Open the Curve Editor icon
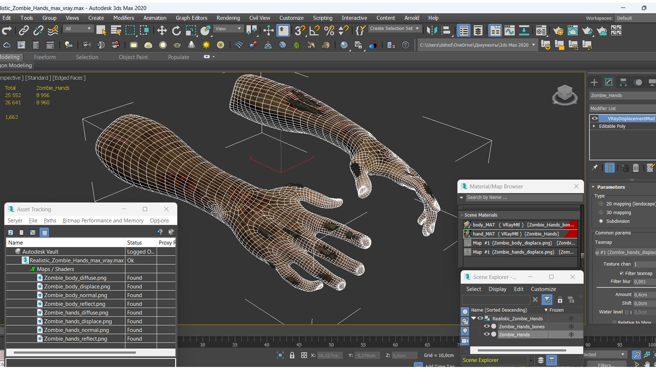The image size is (656, 369). point(509,31)
